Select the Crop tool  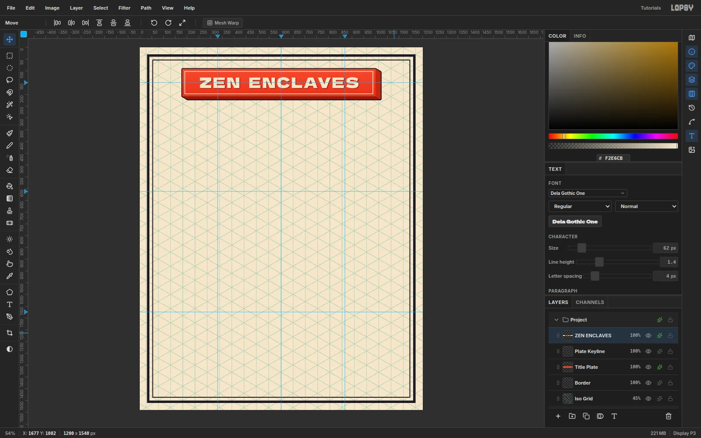pyautogui.click(x=10, y=333)
